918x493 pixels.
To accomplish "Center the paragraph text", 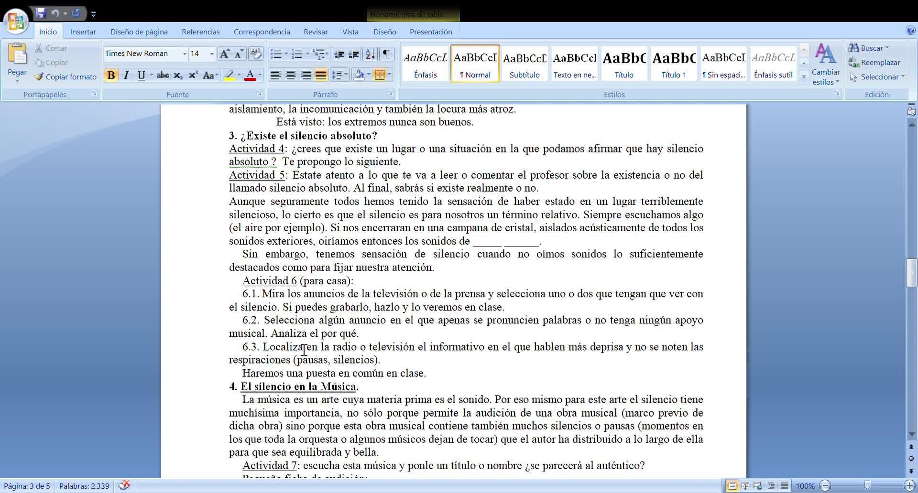I will (x=291, y=75).
